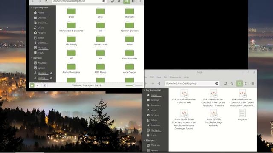The height and width of the screenshot is (153, 273).
Task: Eject the Seagate drive in Music sidebar
Action: click(x=51, y=74)
